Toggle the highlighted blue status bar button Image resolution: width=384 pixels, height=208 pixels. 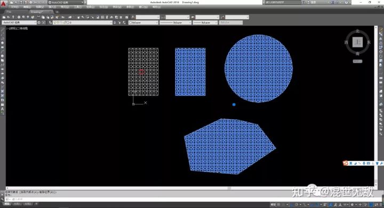click(x=371, y=205)
